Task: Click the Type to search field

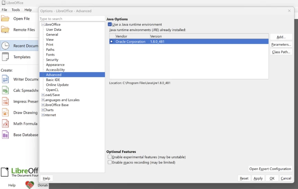Action: tap(72, 19)
